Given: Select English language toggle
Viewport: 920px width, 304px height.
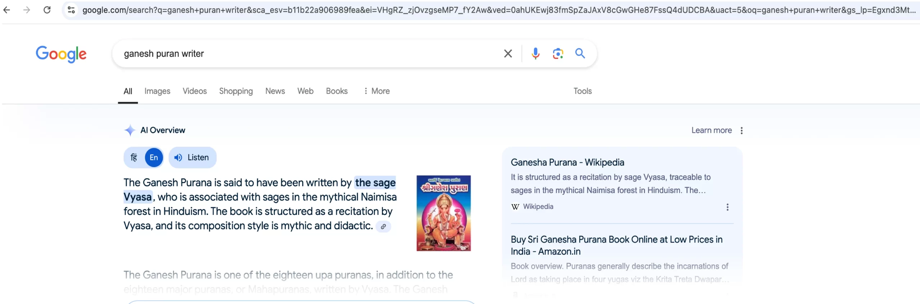Looking at the screenshot, I should point(154,157).
